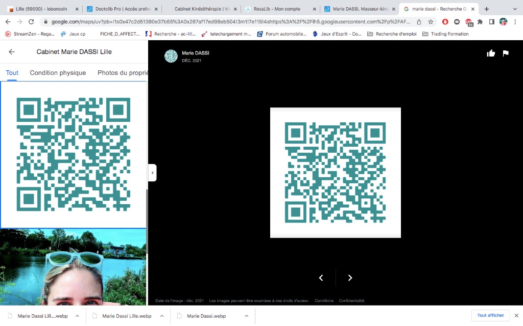Go back with the Cabinet Marie DASSI arrow
Image resolution: width=523 pixels, height=326 pixels.
point(12,52)
